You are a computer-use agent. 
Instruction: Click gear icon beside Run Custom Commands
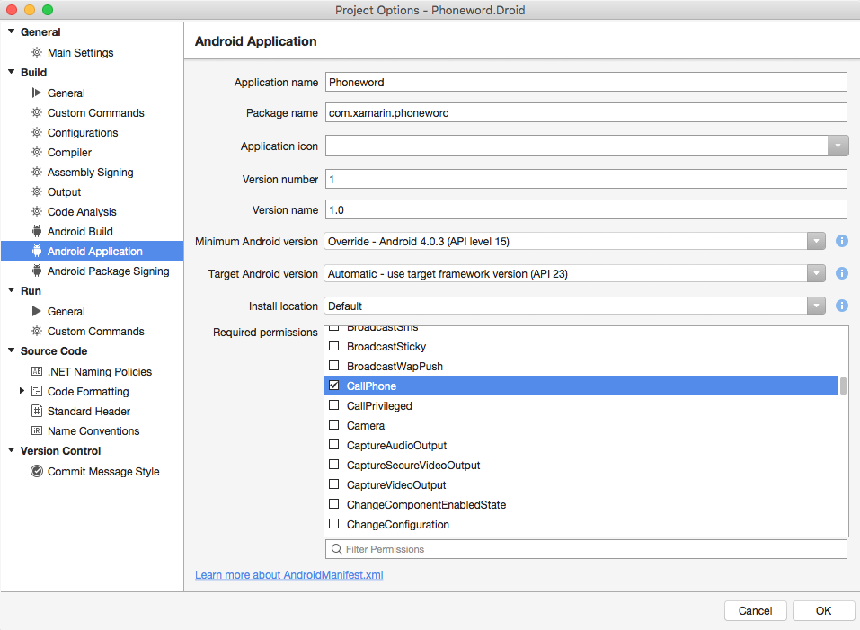coord(37,331)
